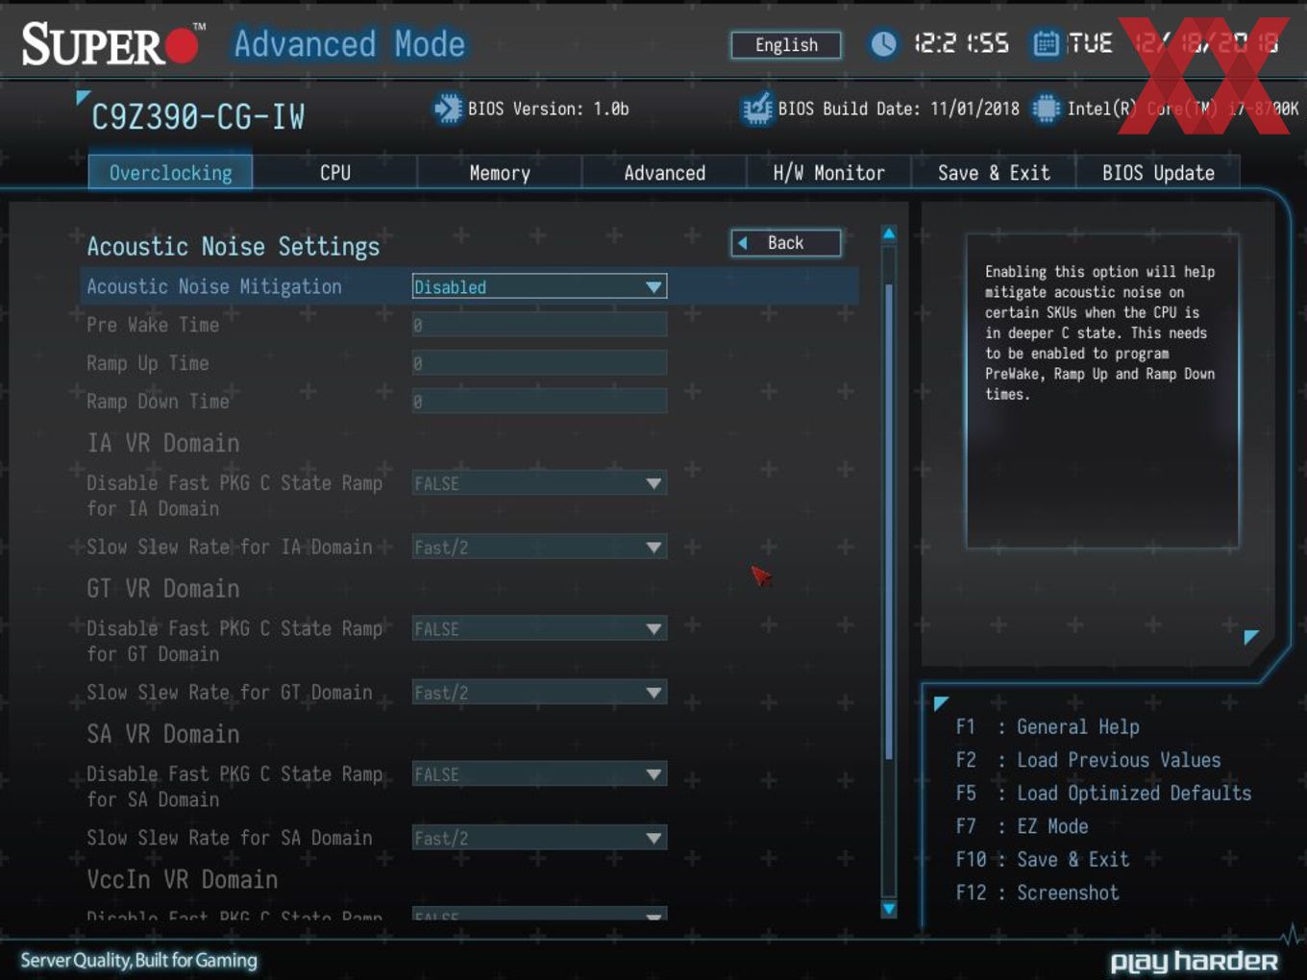Click the GT VR Domain heading
This screenshot has width=1307, height=980.
click(163, 588)
